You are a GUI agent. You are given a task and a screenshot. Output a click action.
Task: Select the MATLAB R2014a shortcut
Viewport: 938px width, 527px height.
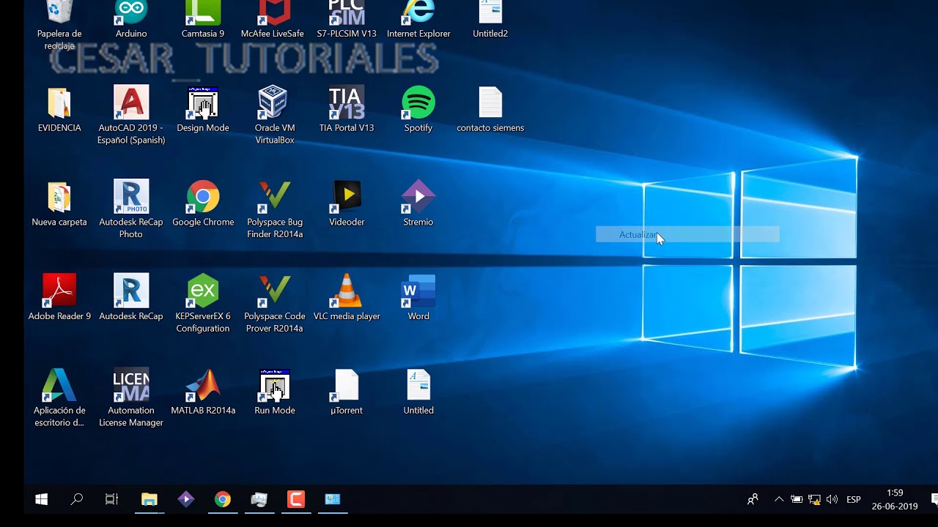click(x=203, y=392)
